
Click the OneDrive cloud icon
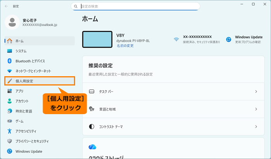[92, 147]
